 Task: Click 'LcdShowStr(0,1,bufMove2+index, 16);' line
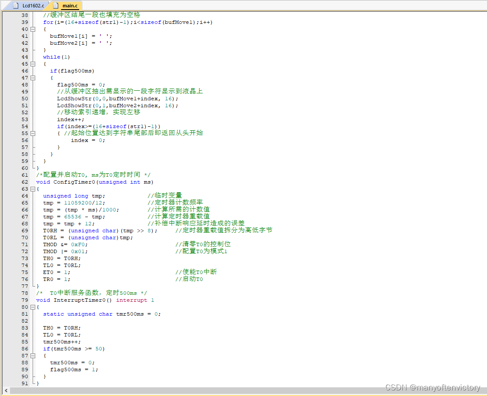click(x=117, y=106)
